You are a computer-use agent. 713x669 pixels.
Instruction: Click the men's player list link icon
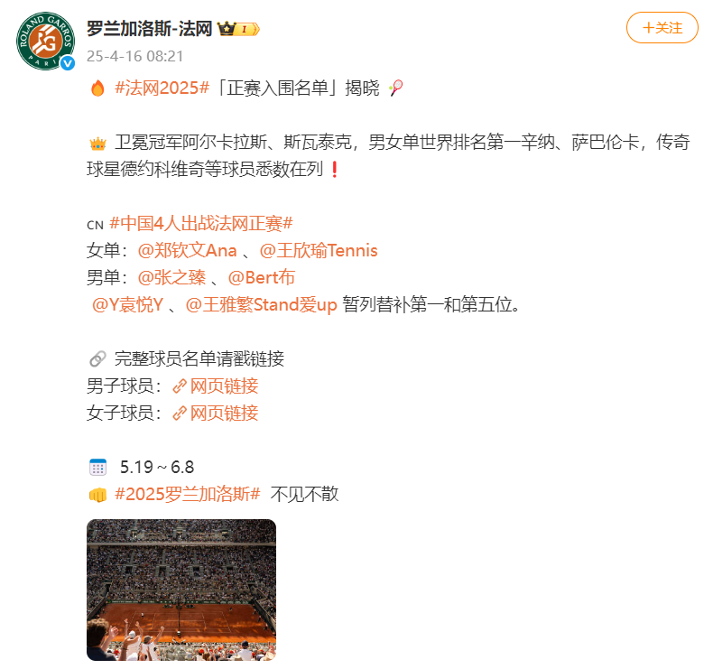point(180,386)
